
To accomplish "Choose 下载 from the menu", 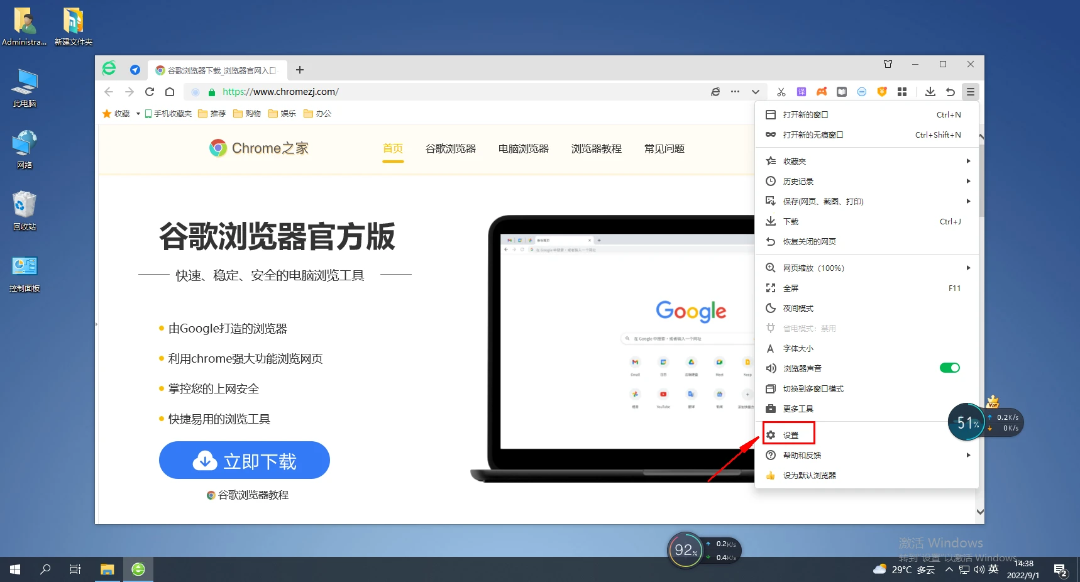I will point(867,222).
